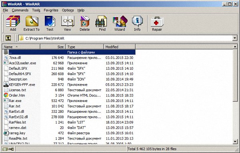This screenshot has height=153, width=240.
Task: Sort by the Modified column header
Action: (119, 47)
